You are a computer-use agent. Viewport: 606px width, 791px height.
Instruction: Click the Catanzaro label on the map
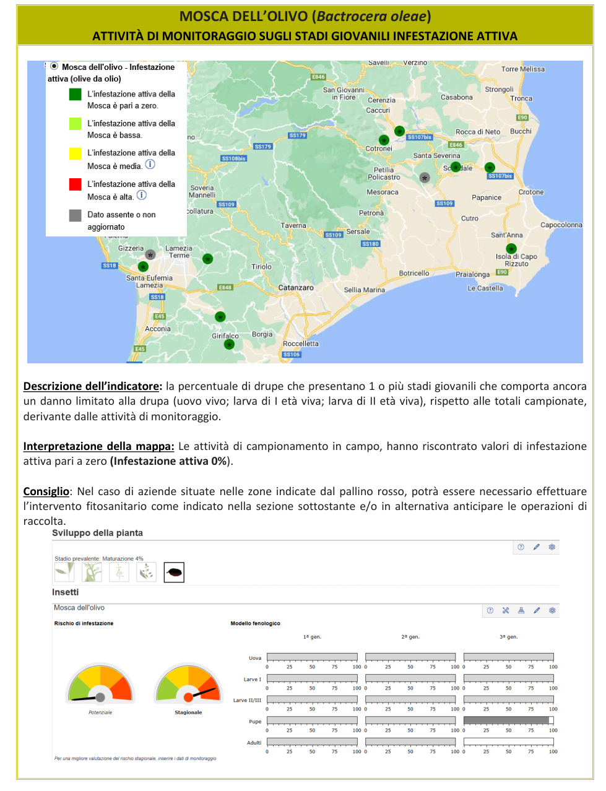point(296,288)
